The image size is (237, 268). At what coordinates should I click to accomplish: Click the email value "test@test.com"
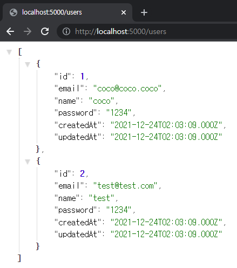125,186
